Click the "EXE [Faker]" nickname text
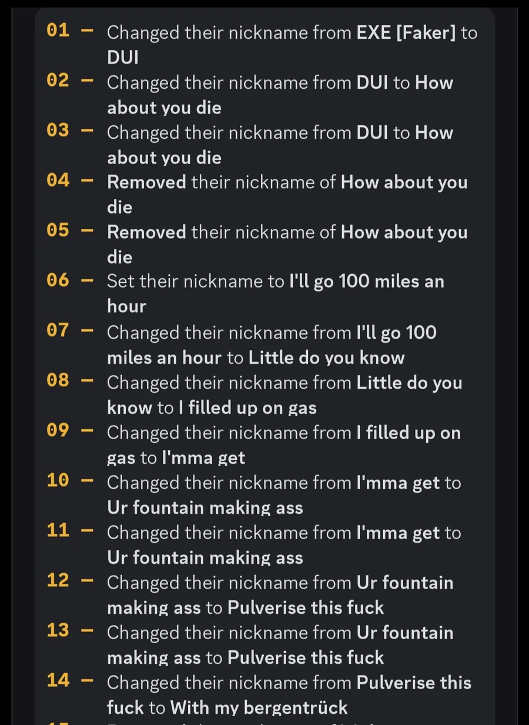Screen dimensions: 529x725 (x=406, y=33)
